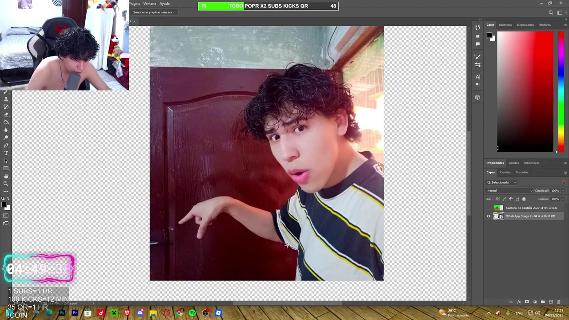The image size is (569, 320).
Task: Select the Zoom tool in toolbar
Action: point(6,184)
